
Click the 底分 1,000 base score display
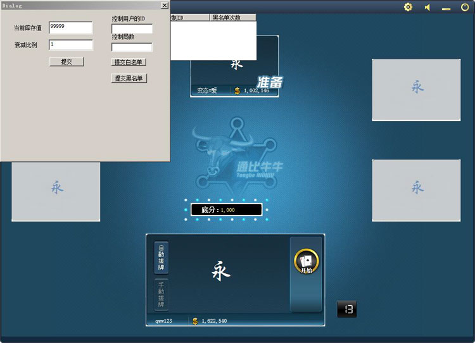226,209
